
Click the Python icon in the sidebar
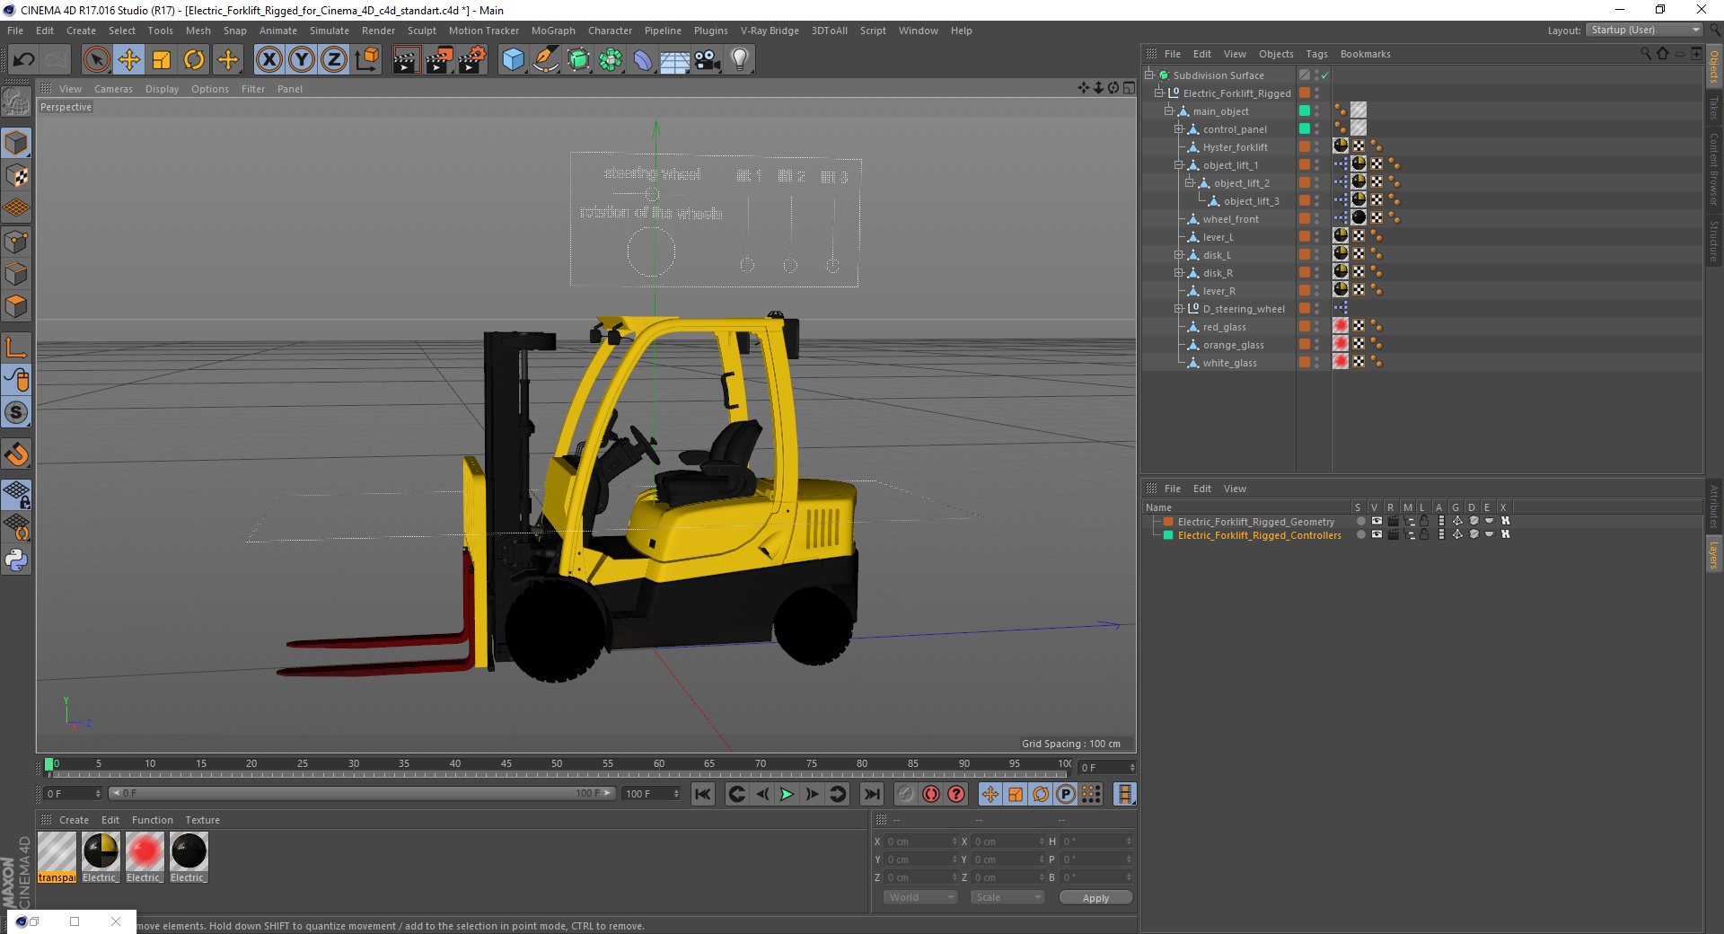tap(16, 560)
